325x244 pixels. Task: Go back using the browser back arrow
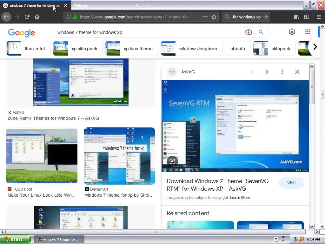point(6,17)
